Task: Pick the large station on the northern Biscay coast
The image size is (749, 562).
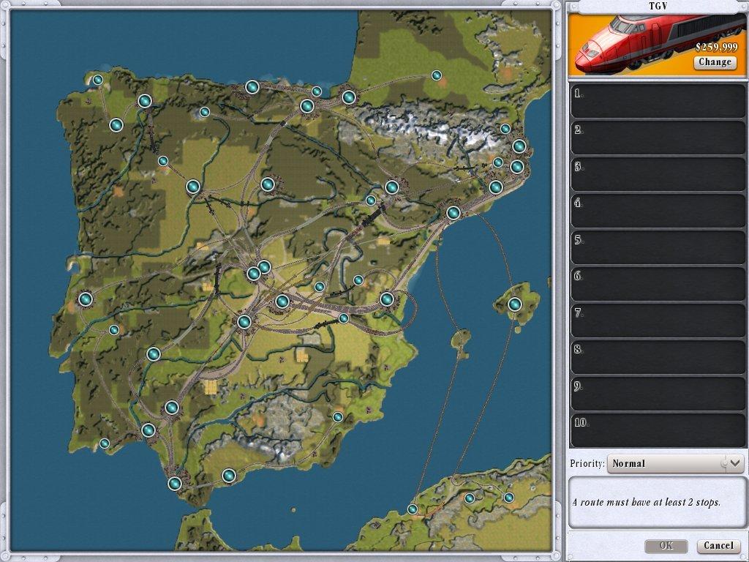Action: pos(252,87)
